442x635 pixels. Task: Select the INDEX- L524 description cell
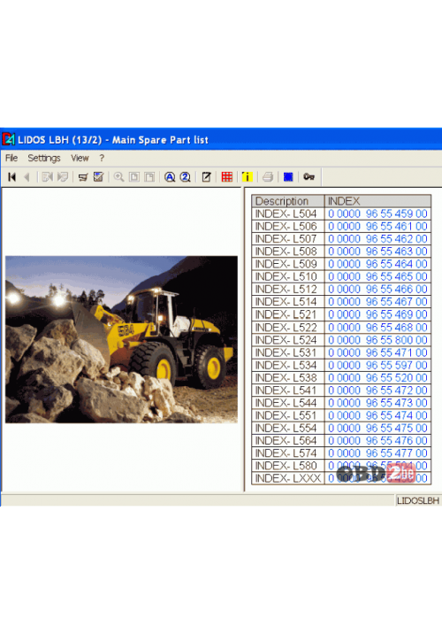(288, 340)
